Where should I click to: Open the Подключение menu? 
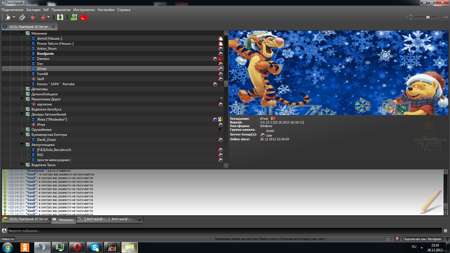coord(12,10)
